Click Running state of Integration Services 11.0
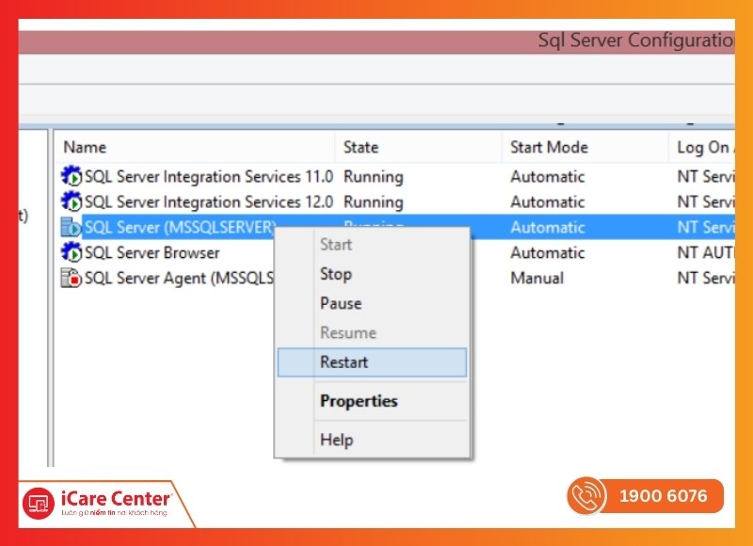Viewport: 753px width, 546px height. pyautogui.click(x=373, y=177)
